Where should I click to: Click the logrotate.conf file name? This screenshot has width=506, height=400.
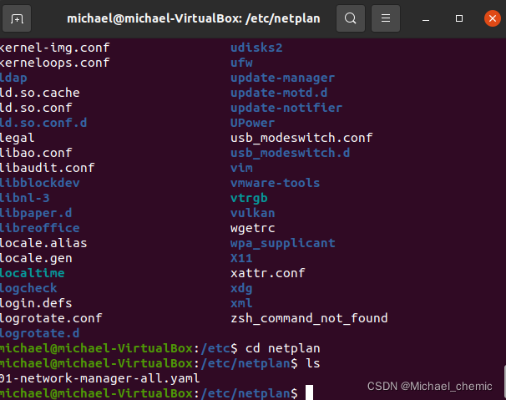[51, 318]
